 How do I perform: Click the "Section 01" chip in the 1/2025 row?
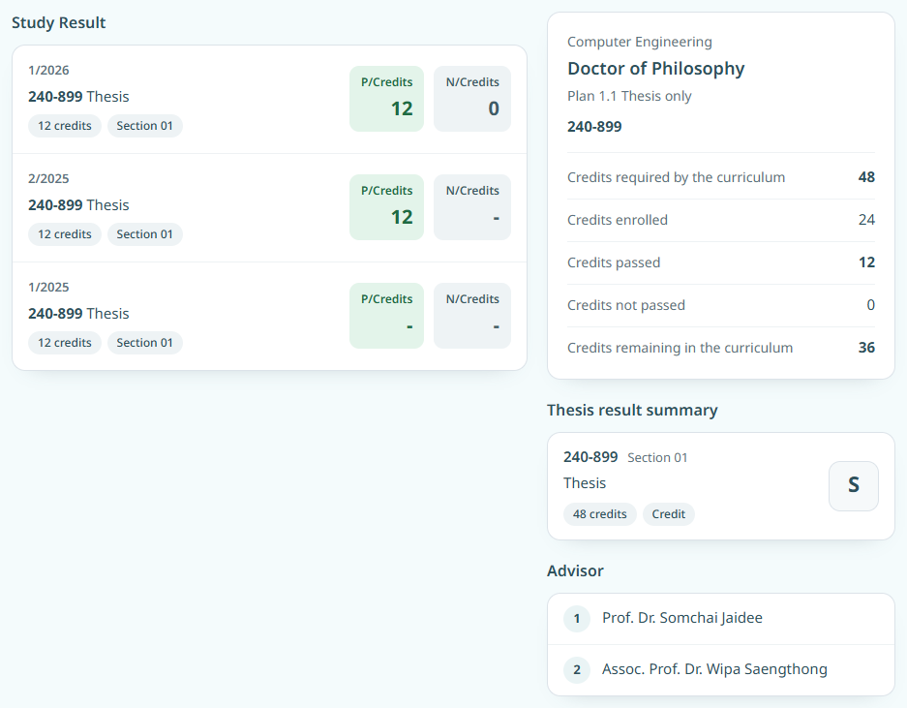click(144, 343)
